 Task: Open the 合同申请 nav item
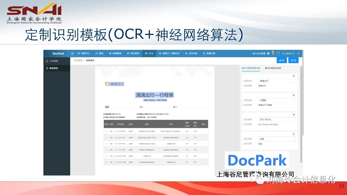(191, 53)
